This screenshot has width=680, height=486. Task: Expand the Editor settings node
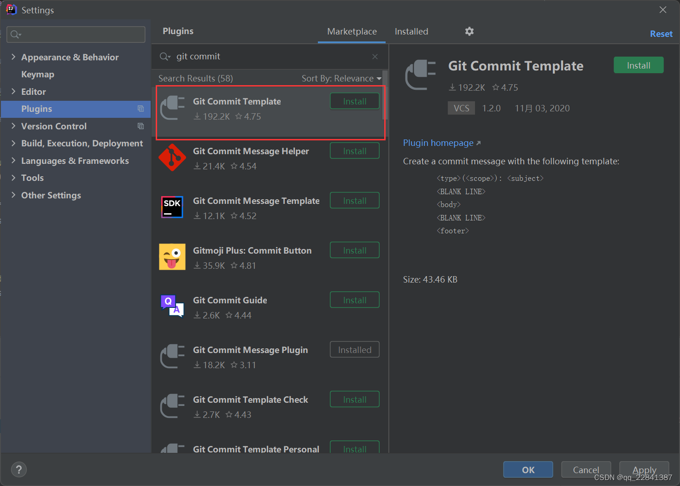(13, 91)
